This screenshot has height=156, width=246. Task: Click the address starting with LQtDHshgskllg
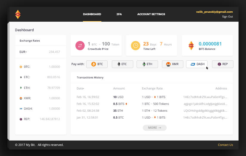click(205, 111)
